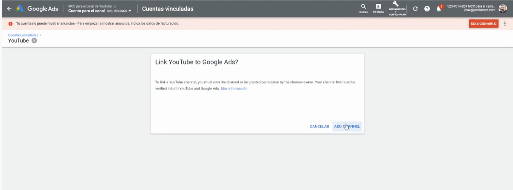Refresh using the reload icon
This screenshot has height=190, width=513.
tap(414, 9)
